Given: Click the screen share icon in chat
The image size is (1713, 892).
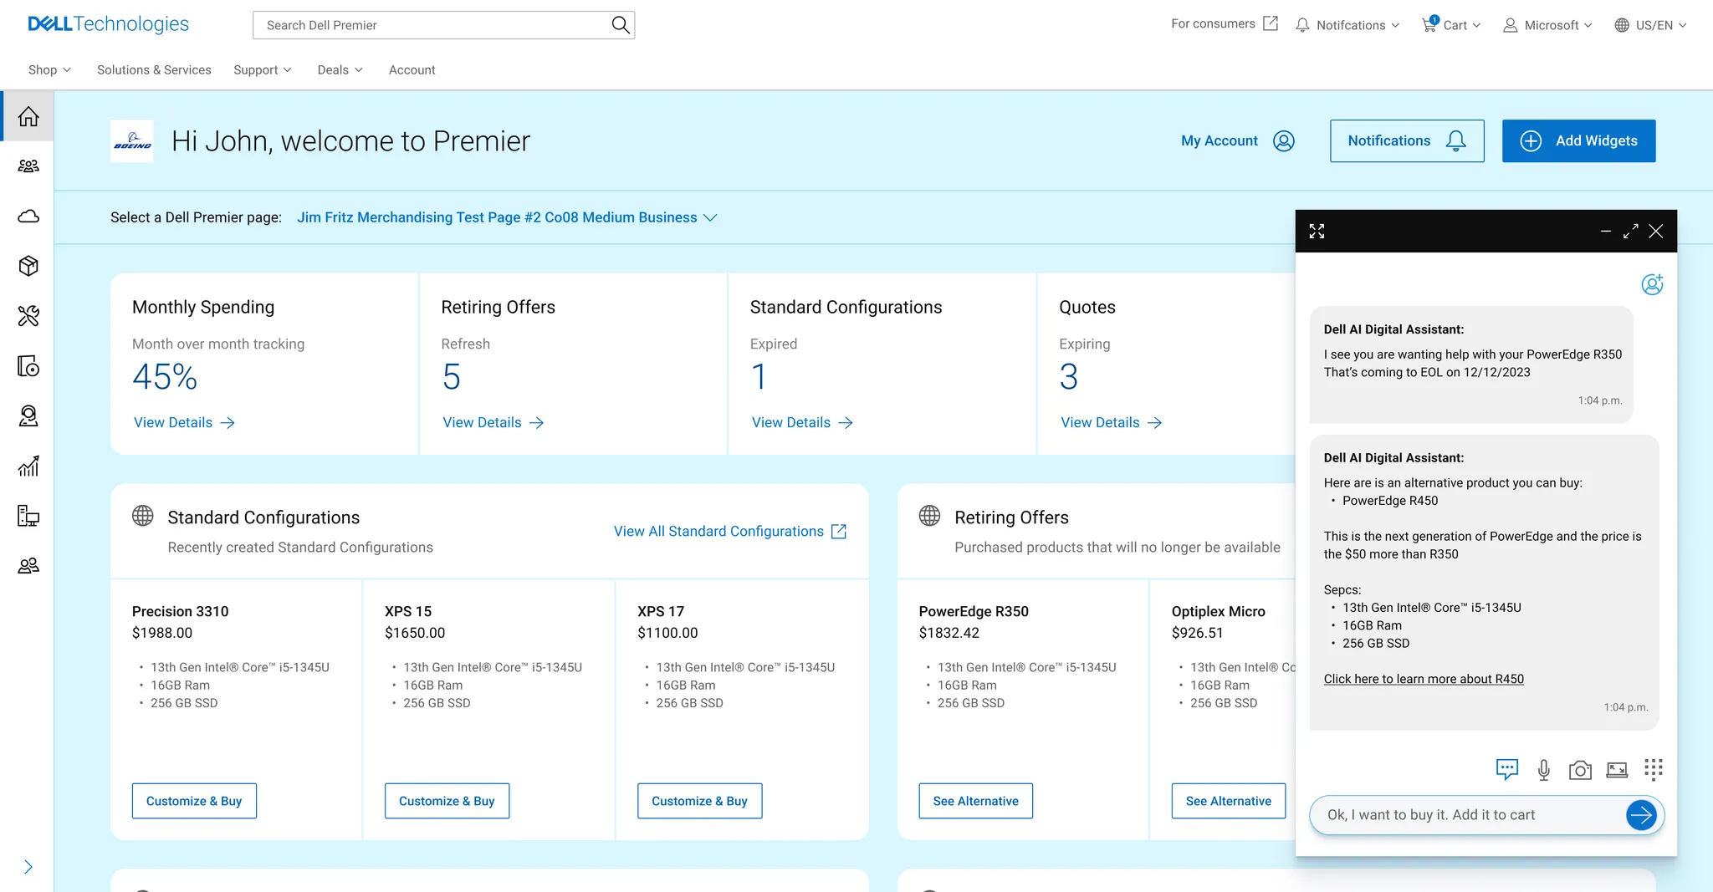Looking at the screenshot, I should [1617, 770].
